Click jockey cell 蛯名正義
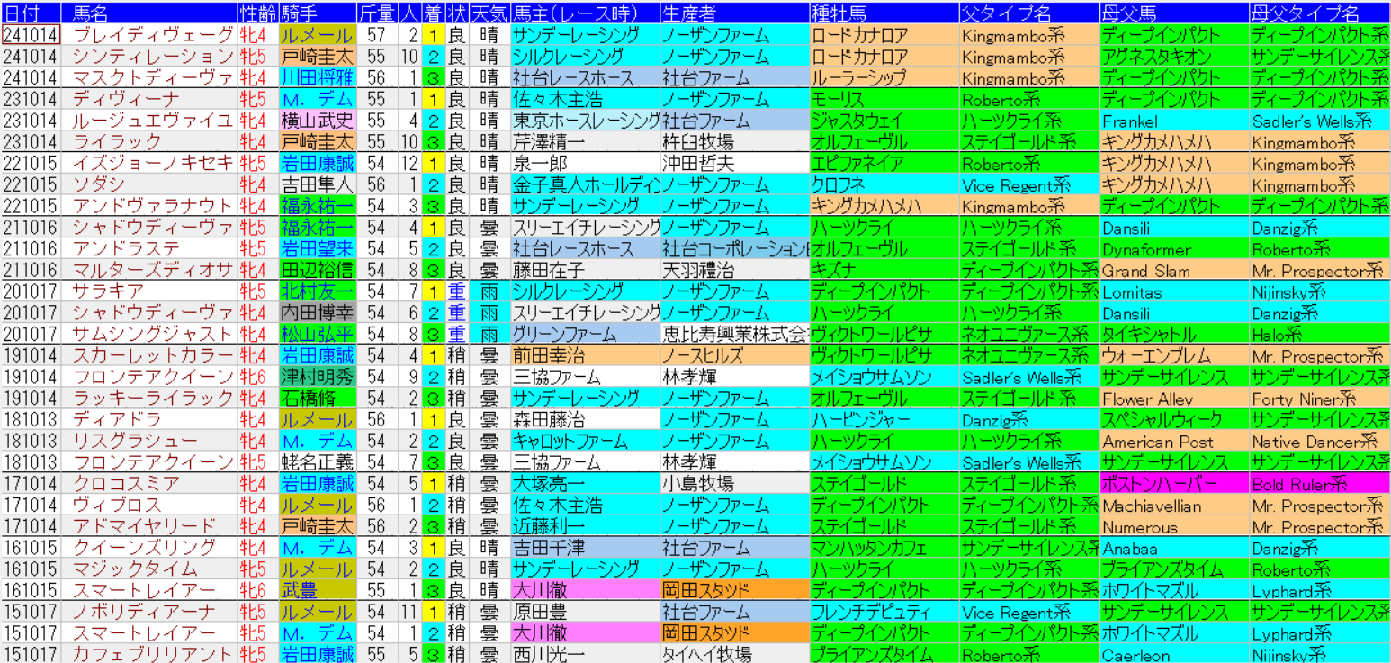The width and height of the screenshot is (1391, 663). pyautogui.click(x=317, y=463)
